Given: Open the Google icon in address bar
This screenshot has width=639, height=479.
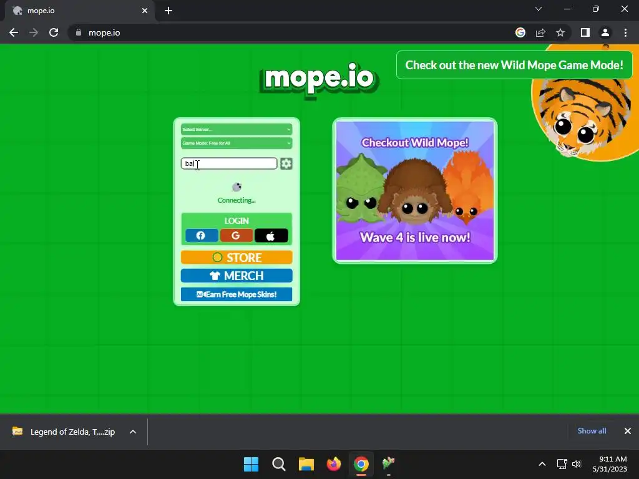Looking at the screenshot, I should [x=520, y=32].
